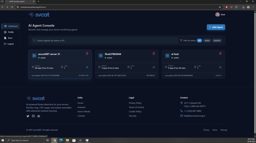The image size is (256, 143).
Task: Filter agents by active status
Action: point(207,41)
